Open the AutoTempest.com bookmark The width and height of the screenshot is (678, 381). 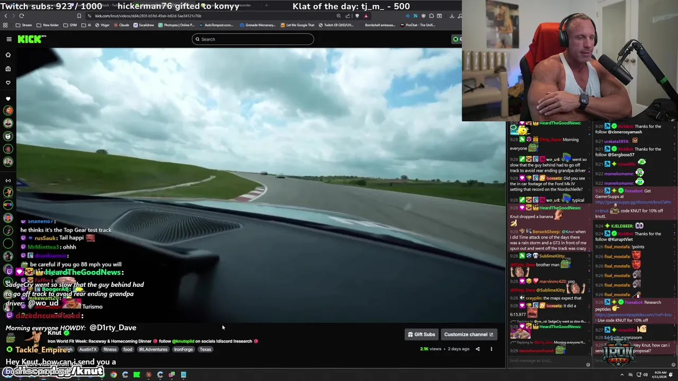point(216,25)
